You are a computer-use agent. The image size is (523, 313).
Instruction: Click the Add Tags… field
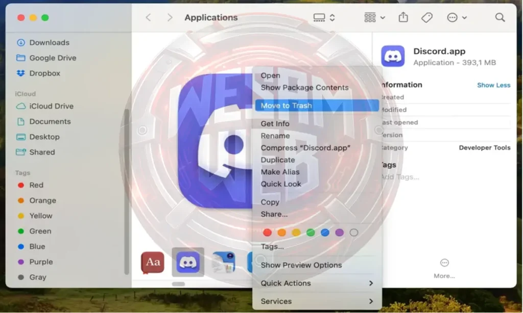click(x=400, y=177)
